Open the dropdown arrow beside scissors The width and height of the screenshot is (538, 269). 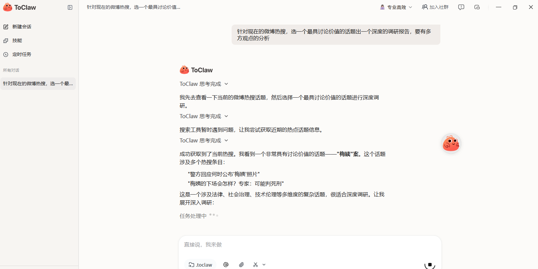click(264, 265)
